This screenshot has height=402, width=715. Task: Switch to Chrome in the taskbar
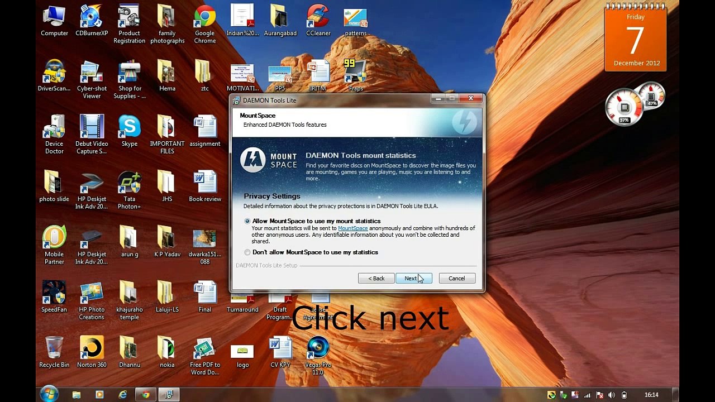145,395
